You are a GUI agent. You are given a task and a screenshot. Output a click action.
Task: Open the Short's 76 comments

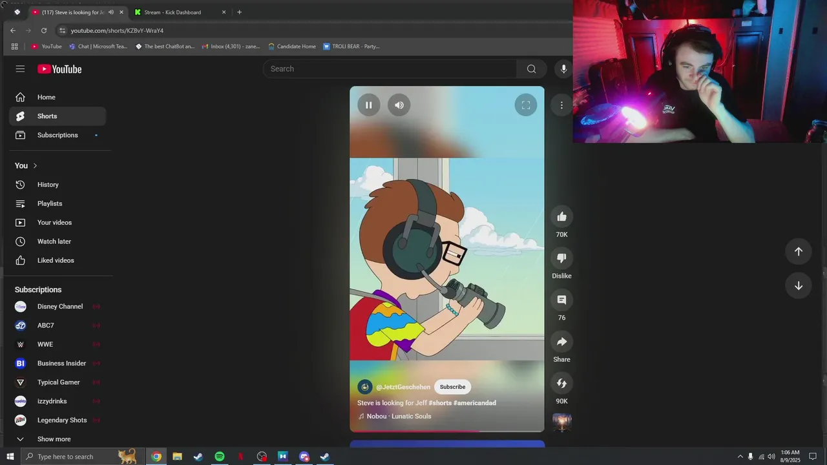pyautogui.click(x=561, y=300)
